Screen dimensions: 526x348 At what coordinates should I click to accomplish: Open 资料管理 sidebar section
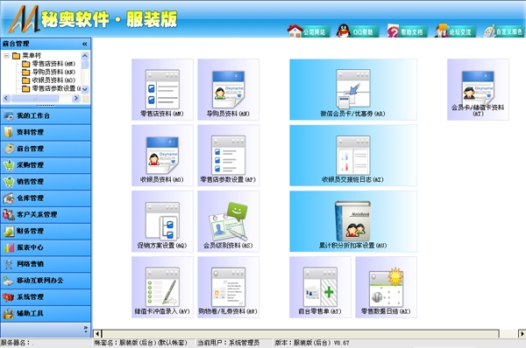coord(46,132)
